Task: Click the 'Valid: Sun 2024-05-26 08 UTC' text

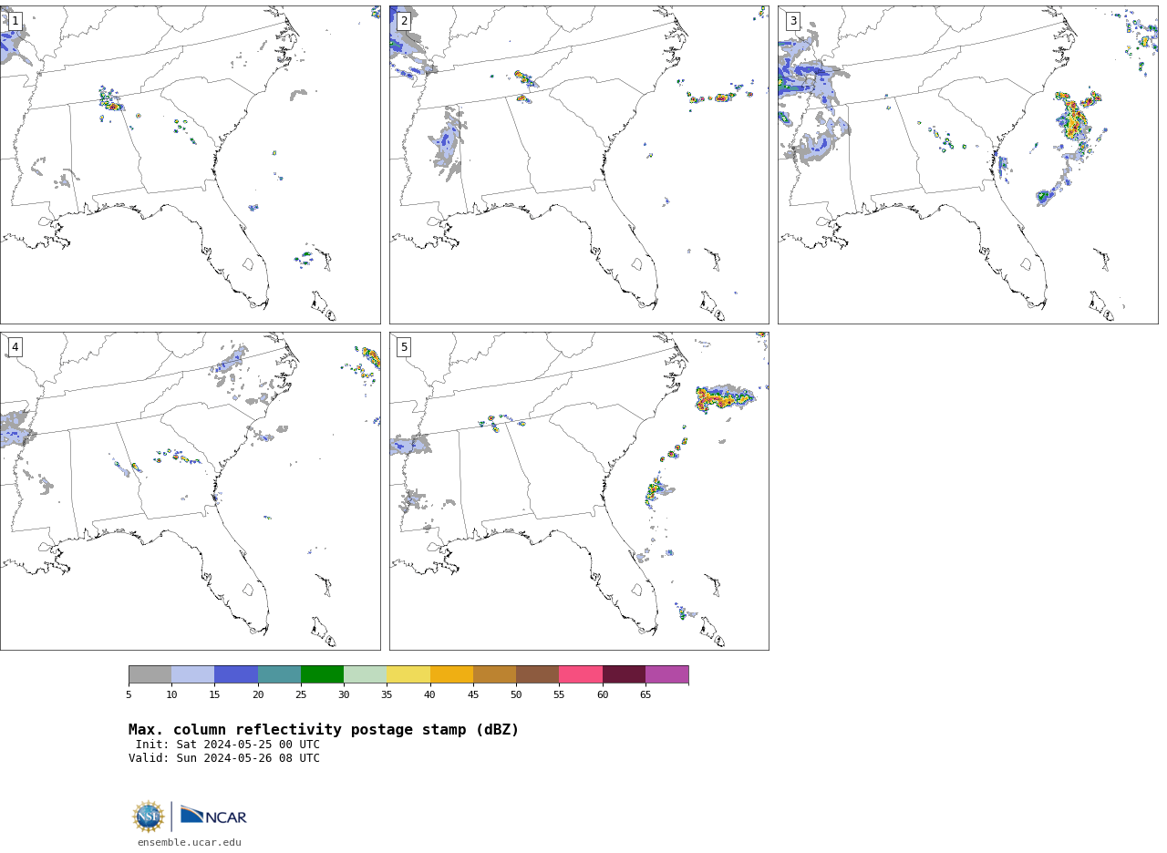Action: tap(224, 758)
